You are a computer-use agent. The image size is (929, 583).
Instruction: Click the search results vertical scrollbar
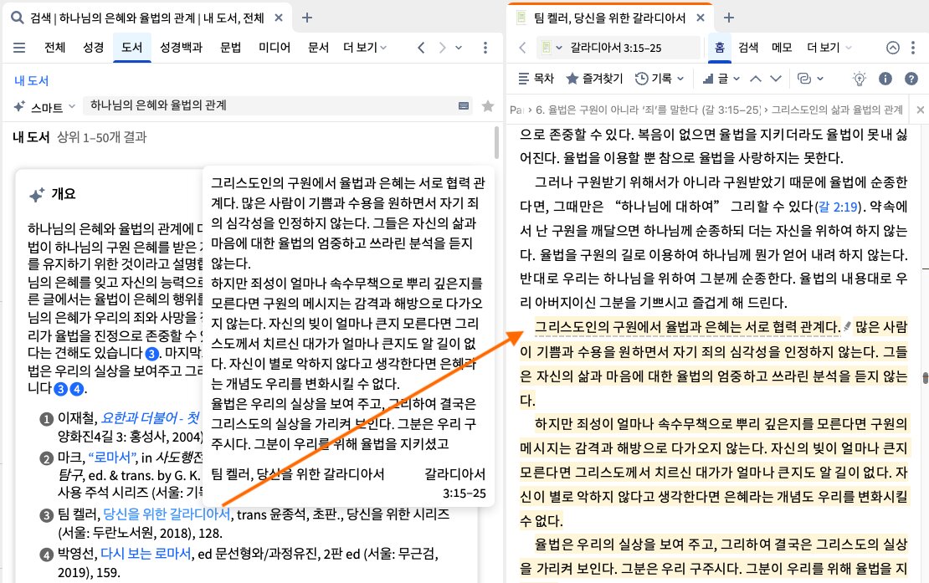tap(496, 142)
